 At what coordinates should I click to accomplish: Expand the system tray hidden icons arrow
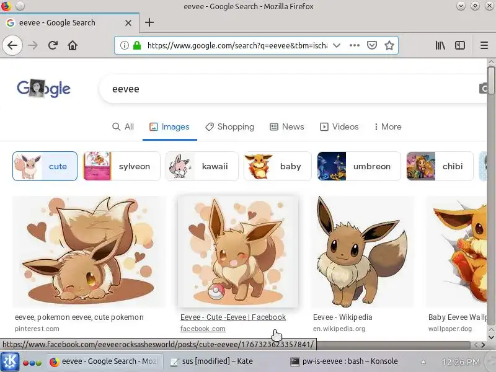[423, 362]
